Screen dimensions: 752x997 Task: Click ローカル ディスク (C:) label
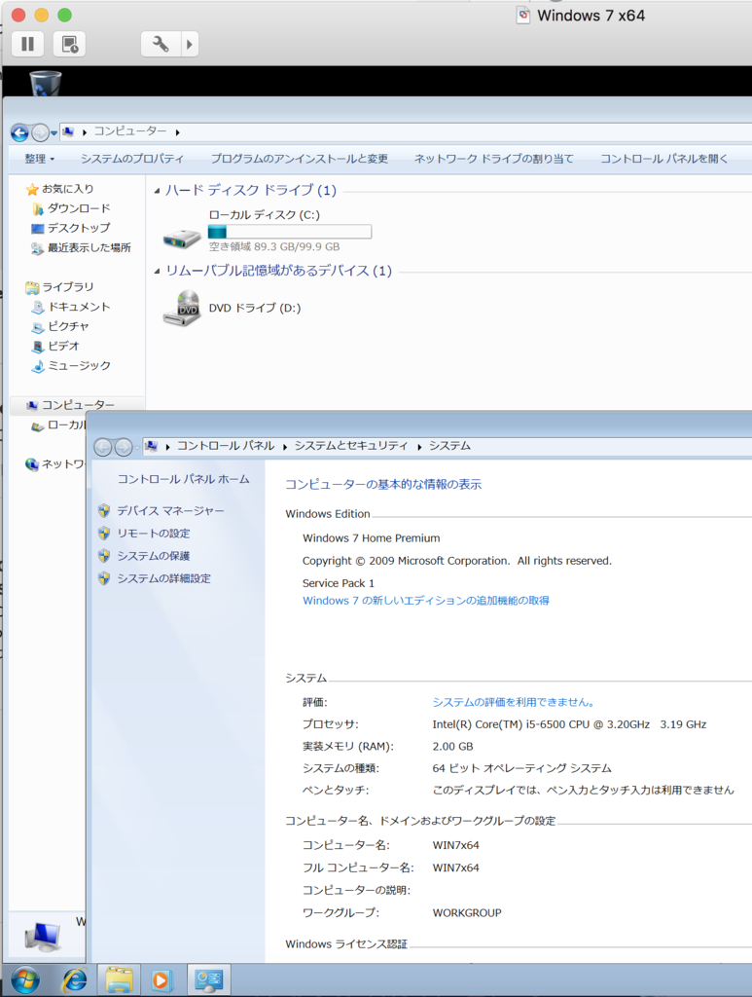coord(265,215)
